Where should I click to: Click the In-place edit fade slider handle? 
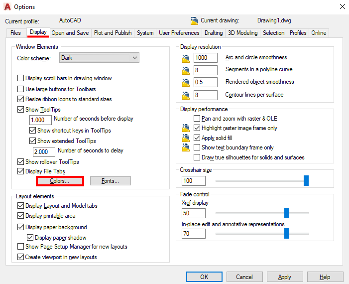pyautogui.click(x=287, y=234)
